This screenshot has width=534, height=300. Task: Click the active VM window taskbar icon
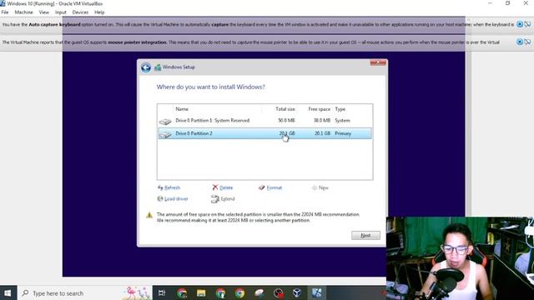coord(317,292)
